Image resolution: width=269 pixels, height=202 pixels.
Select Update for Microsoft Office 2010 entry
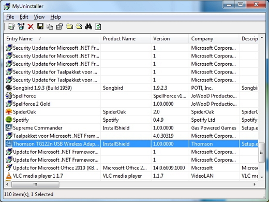point(55,168)
